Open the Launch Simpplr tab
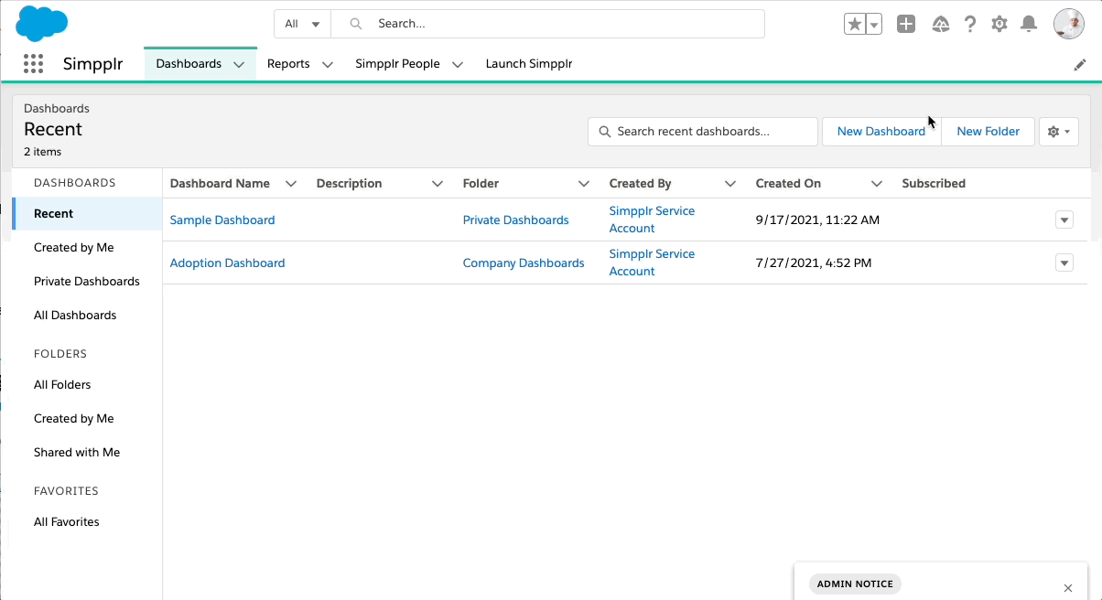 (x=529, y=64)
